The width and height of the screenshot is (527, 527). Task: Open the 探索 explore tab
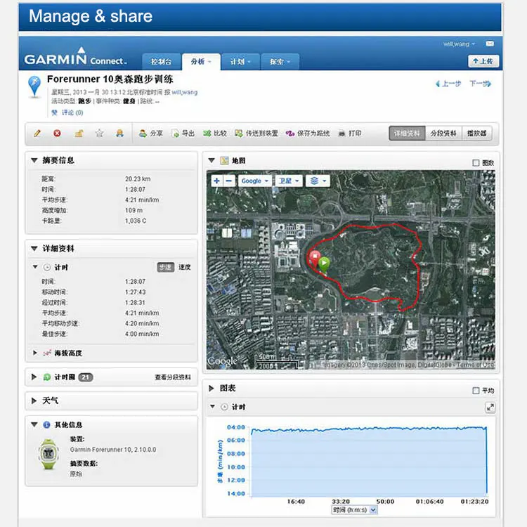pos(280,62)
